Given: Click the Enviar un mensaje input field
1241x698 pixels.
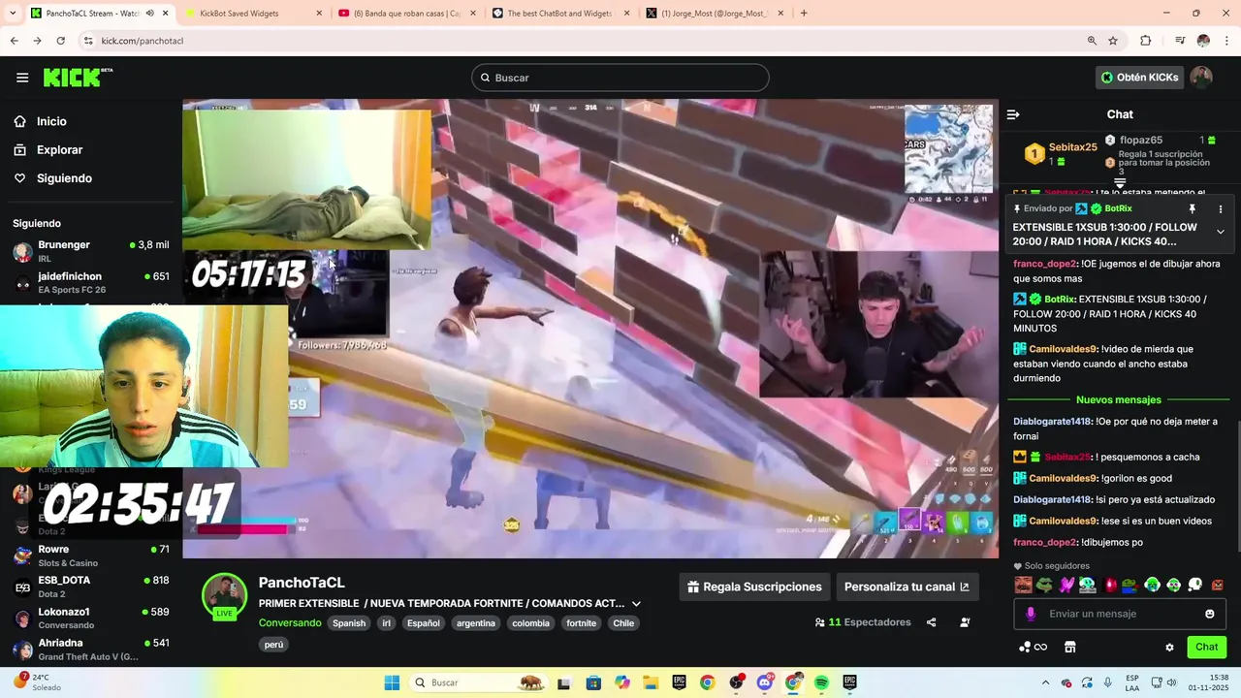Looking at the screenshot, I should click(1120, 614).
